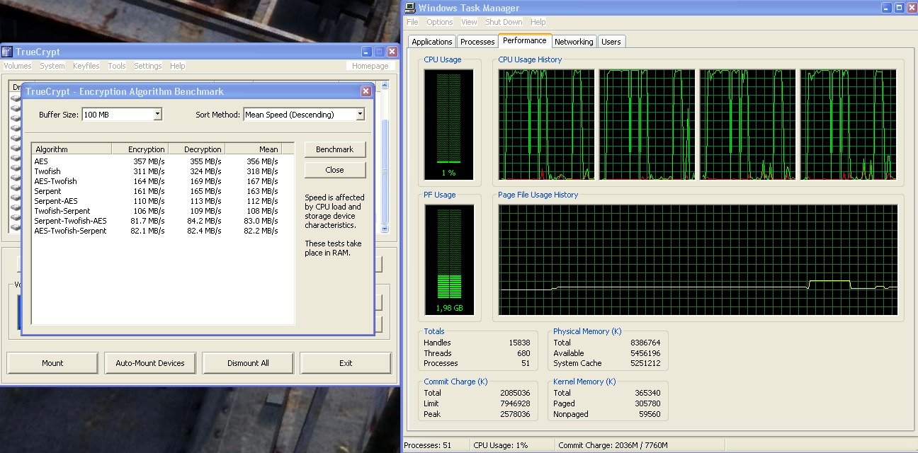Click the Mount button
The image size is (918, 453).
[52, 363]
